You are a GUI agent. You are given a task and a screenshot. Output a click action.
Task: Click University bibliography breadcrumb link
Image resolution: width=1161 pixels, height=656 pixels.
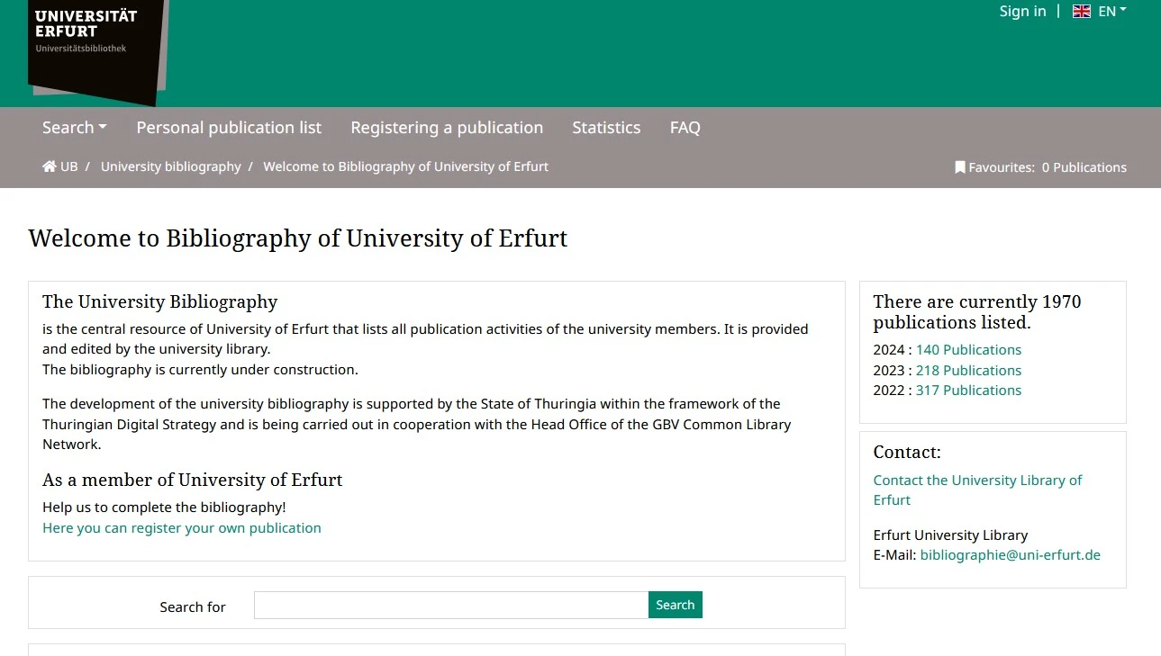tap(171, 166)
